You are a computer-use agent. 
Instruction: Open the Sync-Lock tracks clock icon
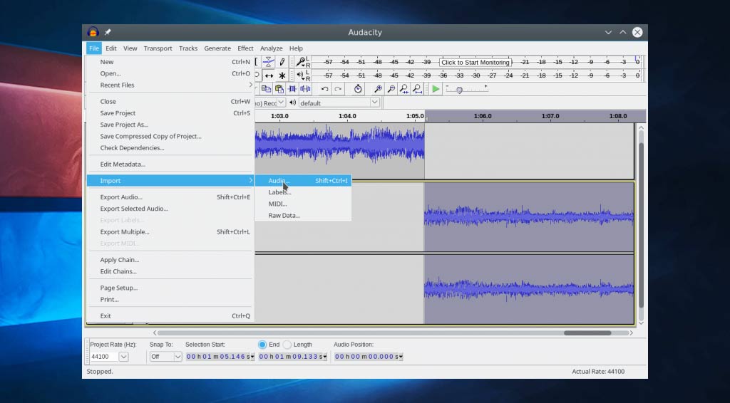click(358, 89)
